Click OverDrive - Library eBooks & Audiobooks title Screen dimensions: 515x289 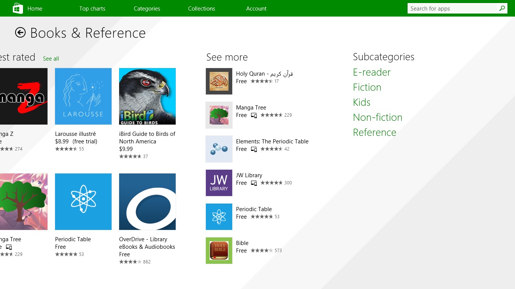coord(147,243)
